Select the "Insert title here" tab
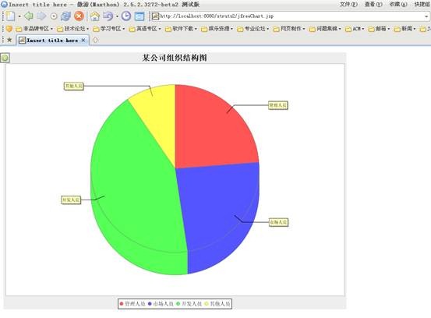Image resolution: width=431 pixels, height=318 pixels. pos(49,41)
